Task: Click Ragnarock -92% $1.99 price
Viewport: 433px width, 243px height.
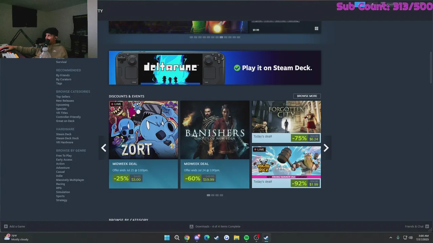Action: point(305,183)
